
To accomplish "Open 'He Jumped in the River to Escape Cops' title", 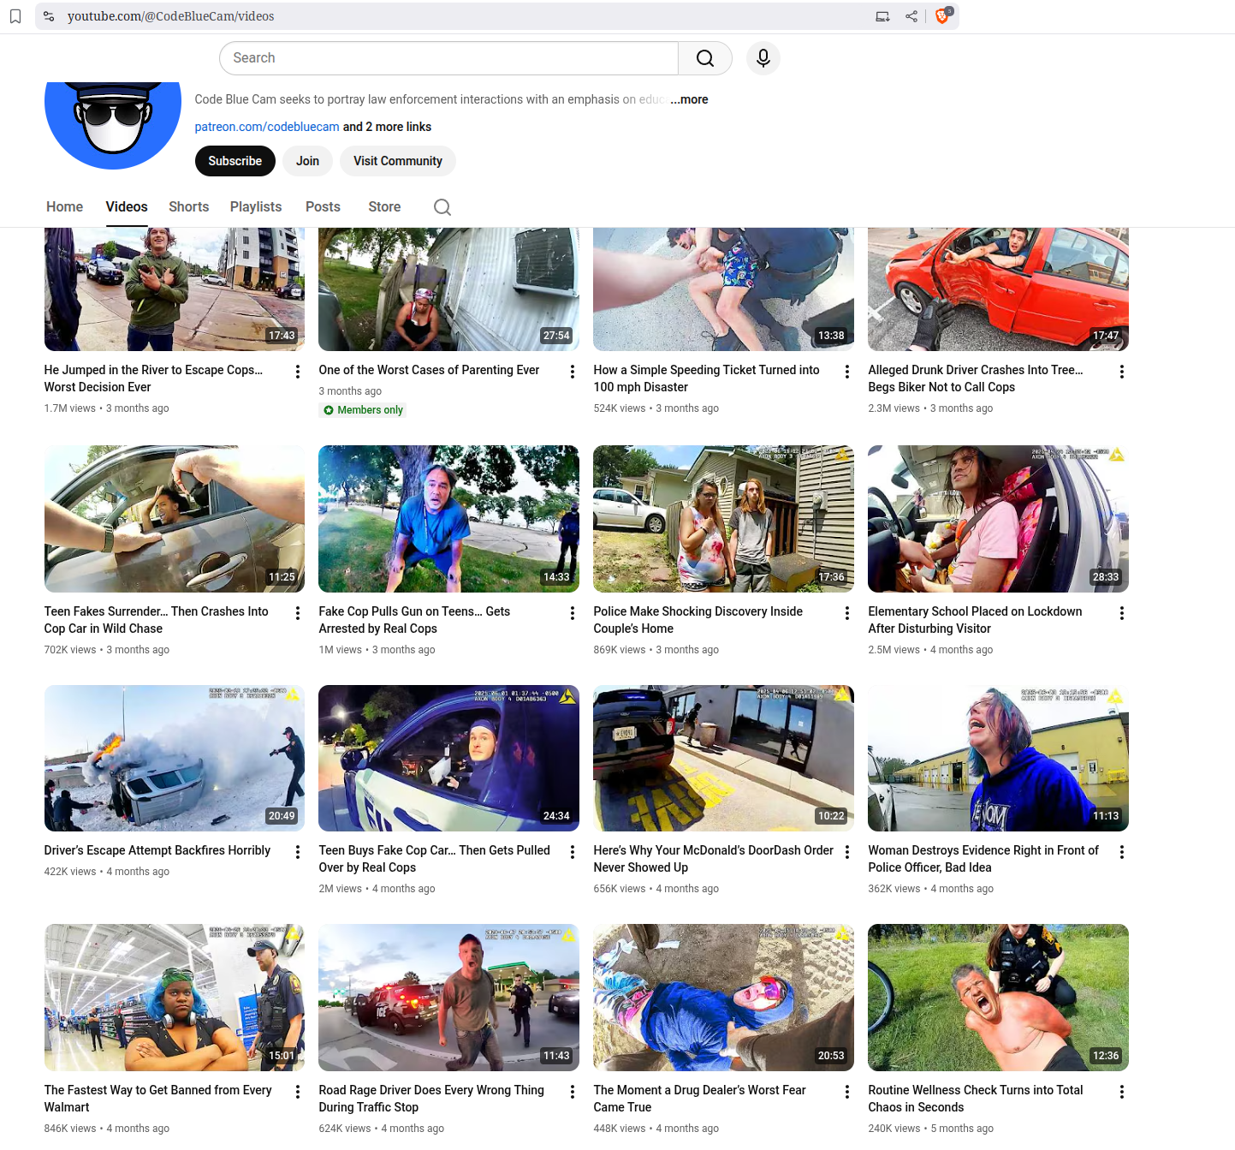I will coord(154,378).
